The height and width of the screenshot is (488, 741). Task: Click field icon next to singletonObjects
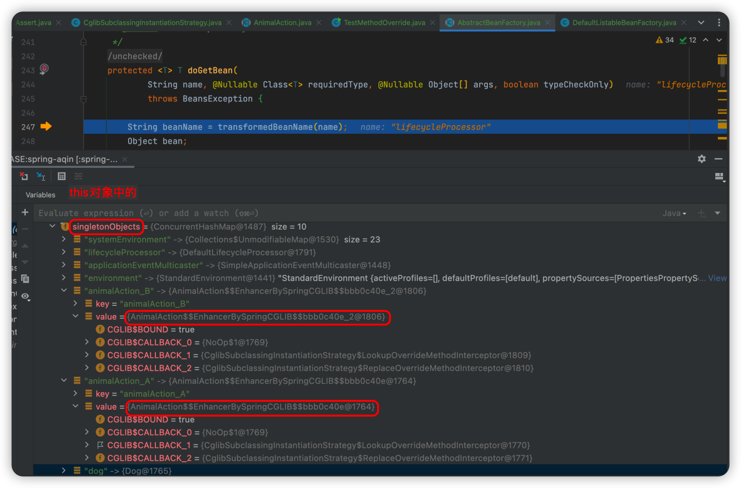(65, 226)
